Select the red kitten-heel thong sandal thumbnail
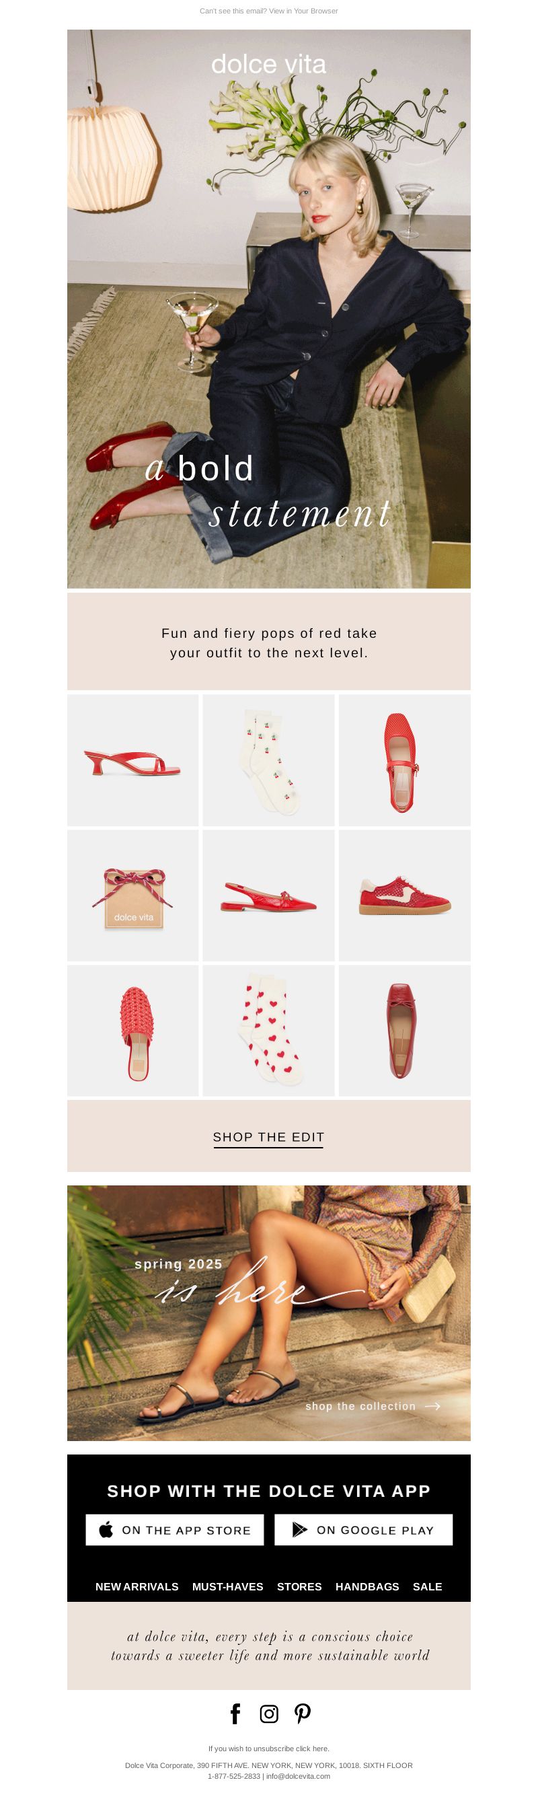Image resolution: width=538 pixels, height=1803 pixels. [133, 760]
